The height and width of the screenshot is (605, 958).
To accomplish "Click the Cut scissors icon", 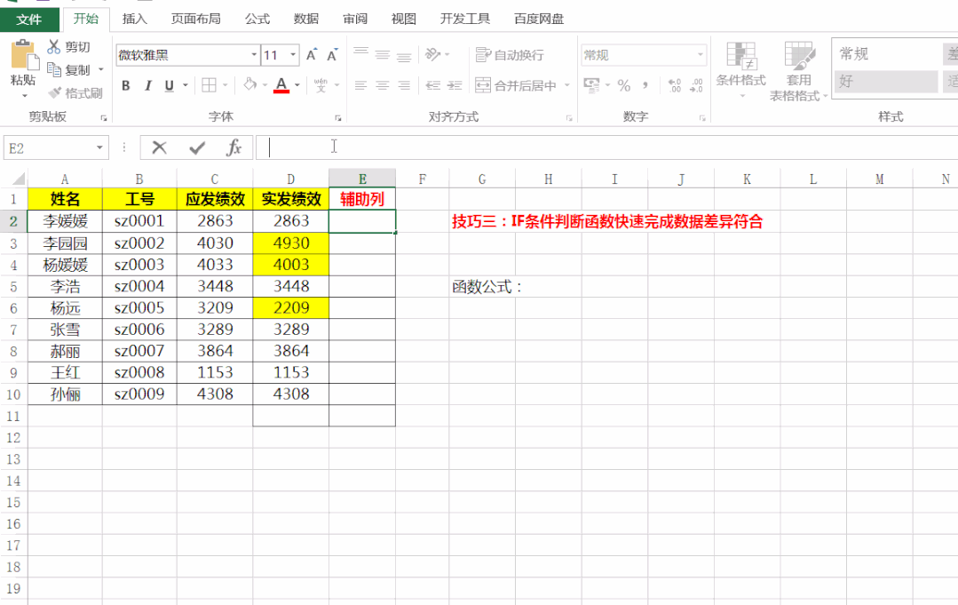I will tap(54, 46).
